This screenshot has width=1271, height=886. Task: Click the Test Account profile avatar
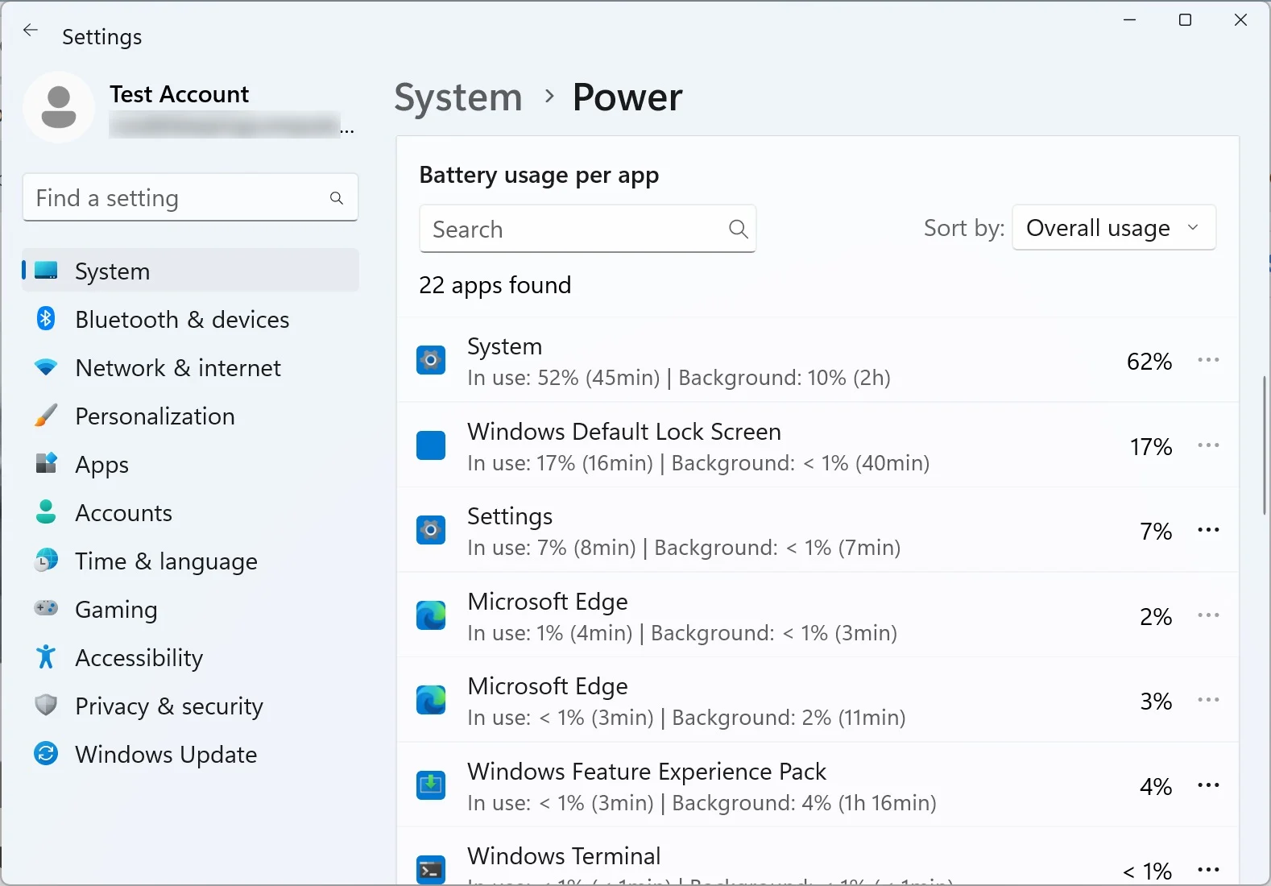(59, 107)
